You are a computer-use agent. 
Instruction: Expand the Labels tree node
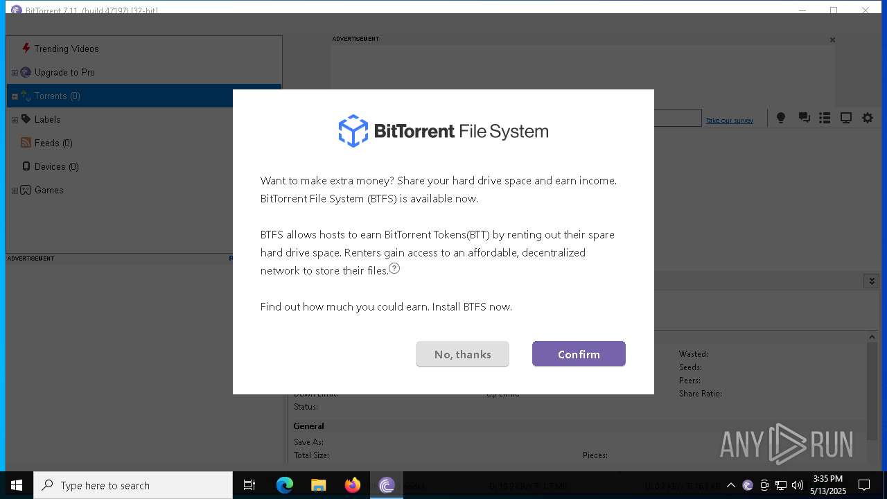(15, 120)
